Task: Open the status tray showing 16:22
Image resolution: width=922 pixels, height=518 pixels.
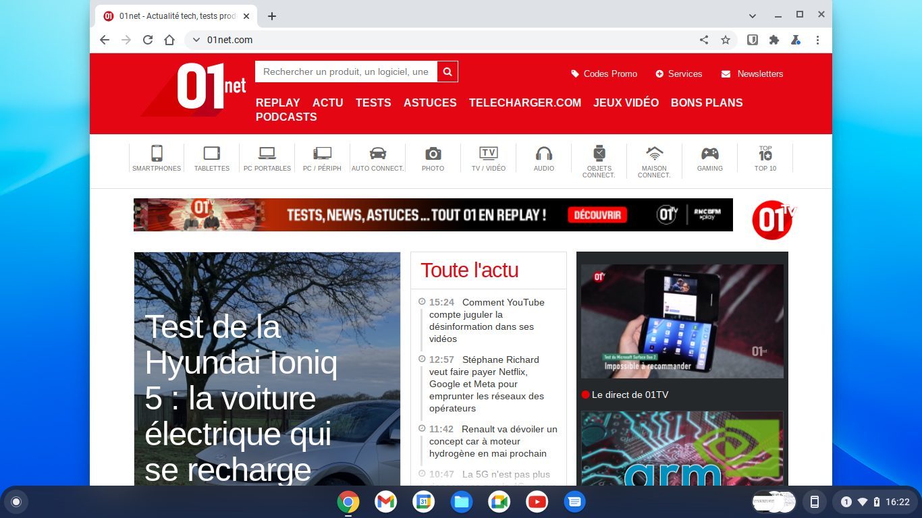Action: pos(875,502)
